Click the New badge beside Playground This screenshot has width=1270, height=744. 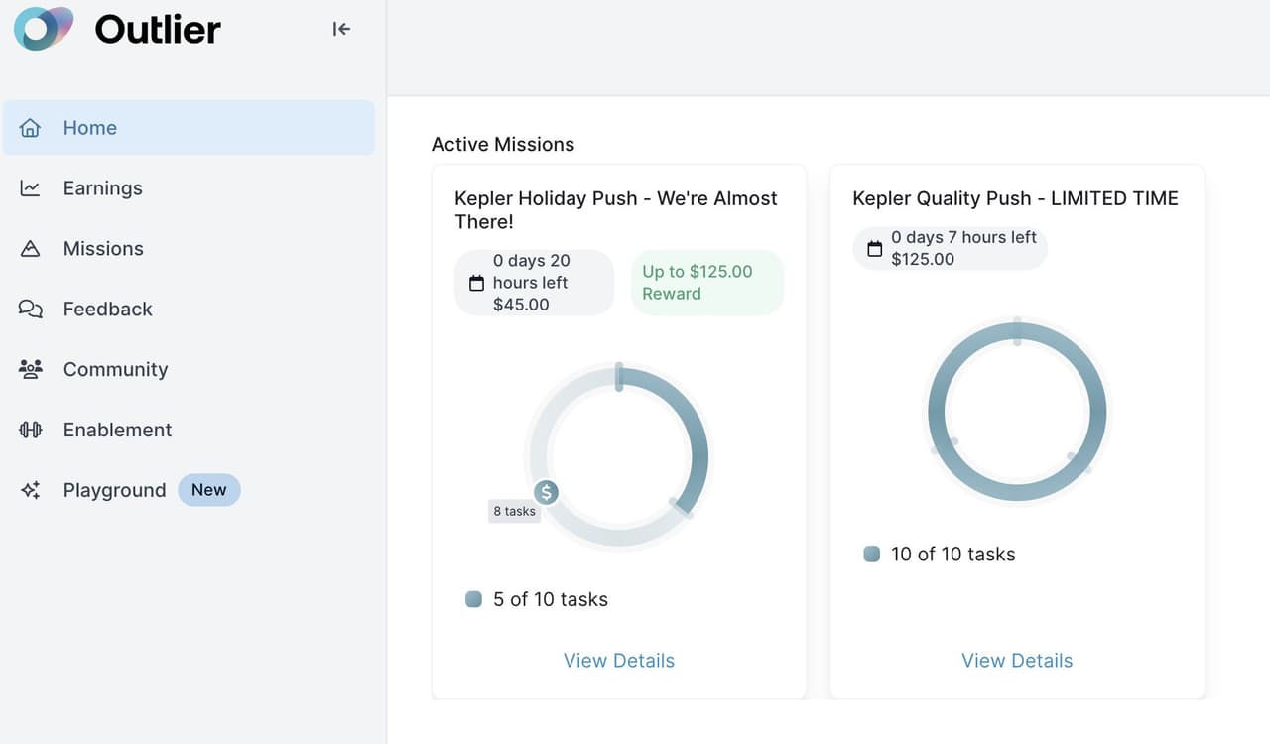tap(209, 490)
